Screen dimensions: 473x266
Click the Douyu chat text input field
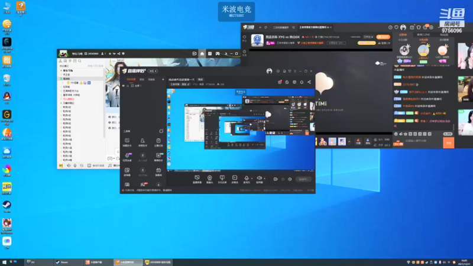(422, 141)
